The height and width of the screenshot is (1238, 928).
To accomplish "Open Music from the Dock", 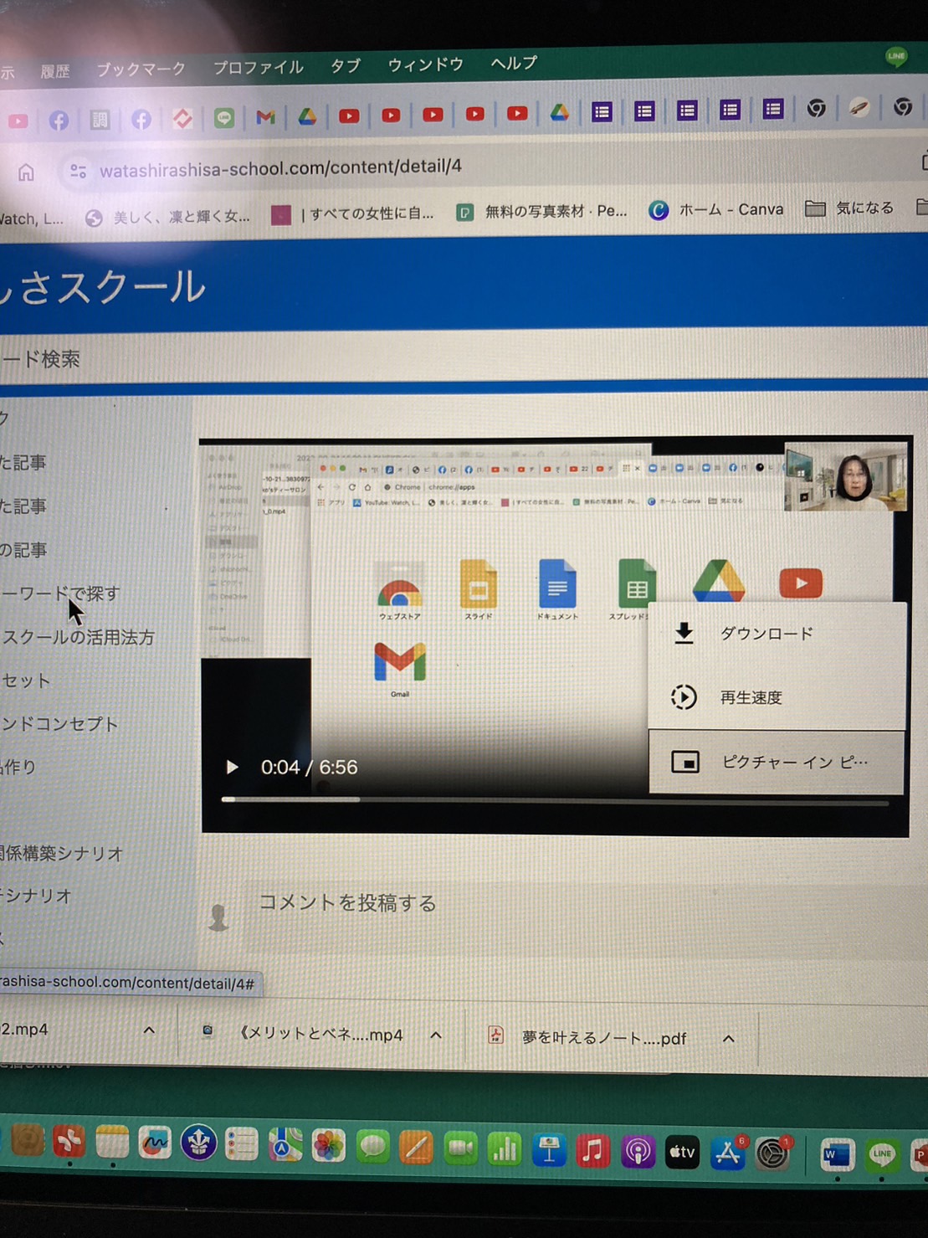I will point(593,1151).
